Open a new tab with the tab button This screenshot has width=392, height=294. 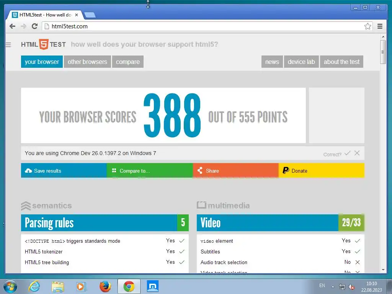[x=90, y=15]
